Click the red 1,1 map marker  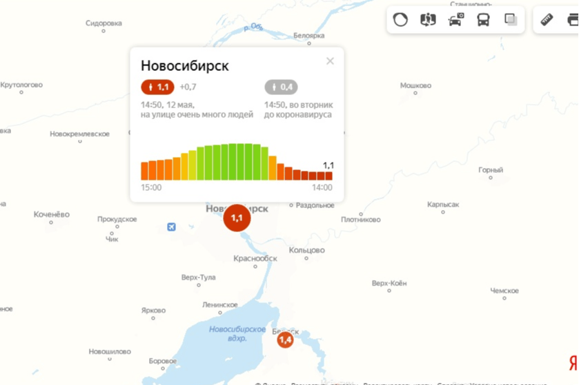click(237, 218)
